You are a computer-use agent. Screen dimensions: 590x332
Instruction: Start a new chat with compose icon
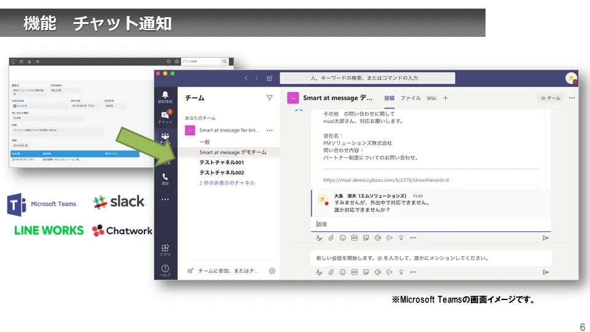tap(269, 78)
